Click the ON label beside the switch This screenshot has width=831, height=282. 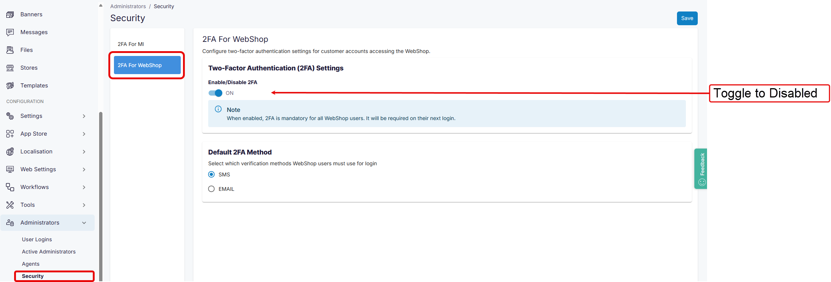pyautogui.click(x=230, y=93)
